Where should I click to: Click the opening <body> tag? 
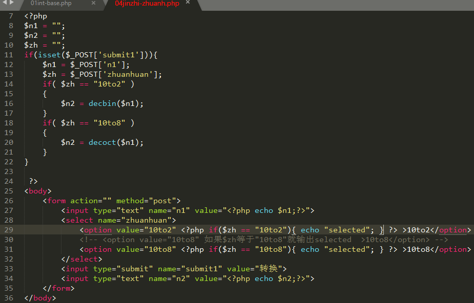click(38, 191)
